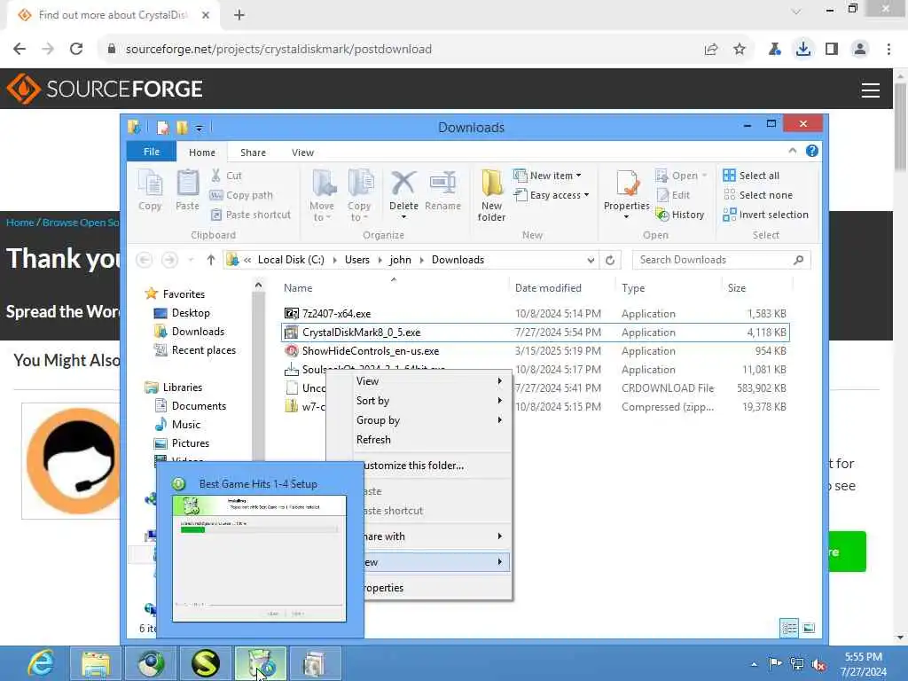The width and height of the screenshot is (908, 681).
Task: Switch to the Share ribbon tab
Action: (253, 153)
